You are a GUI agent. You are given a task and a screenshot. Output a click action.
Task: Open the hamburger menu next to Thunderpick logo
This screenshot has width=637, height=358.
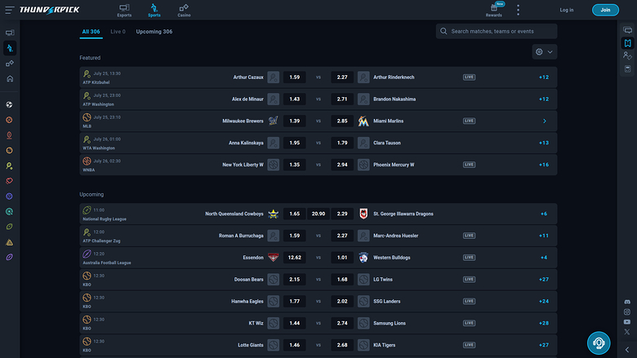[10, 10]
